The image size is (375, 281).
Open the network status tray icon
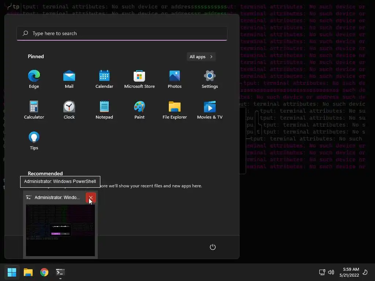322,272
